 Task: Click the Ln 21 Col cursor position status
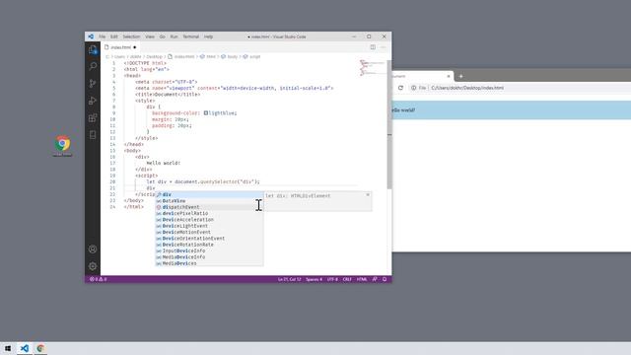coord(289,279)
